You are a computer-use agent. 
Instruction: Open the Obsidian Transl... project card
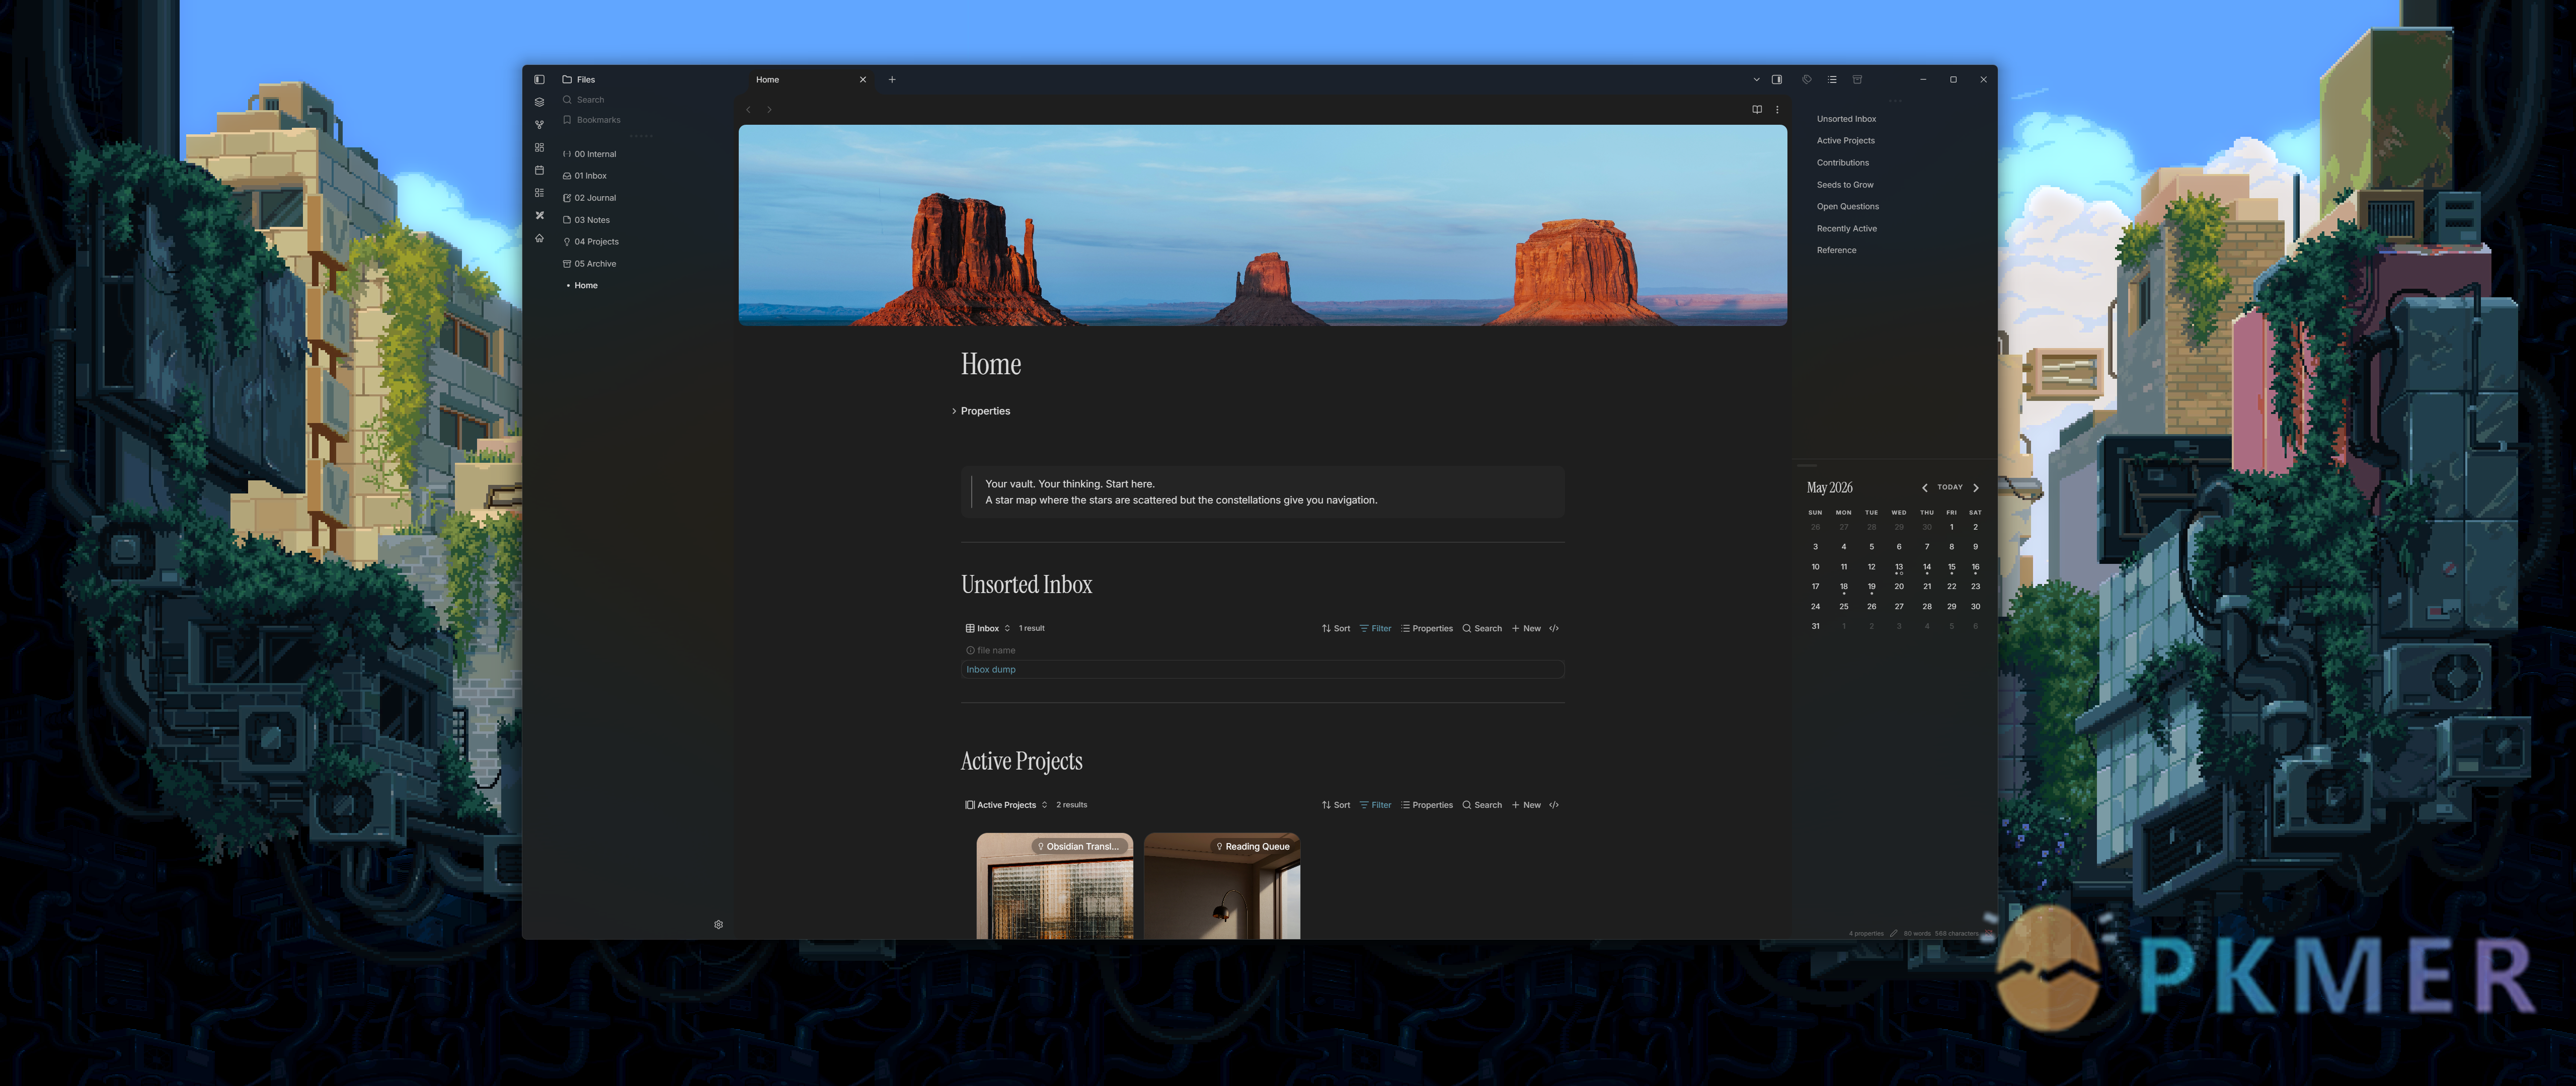(x=1055, y=886)
